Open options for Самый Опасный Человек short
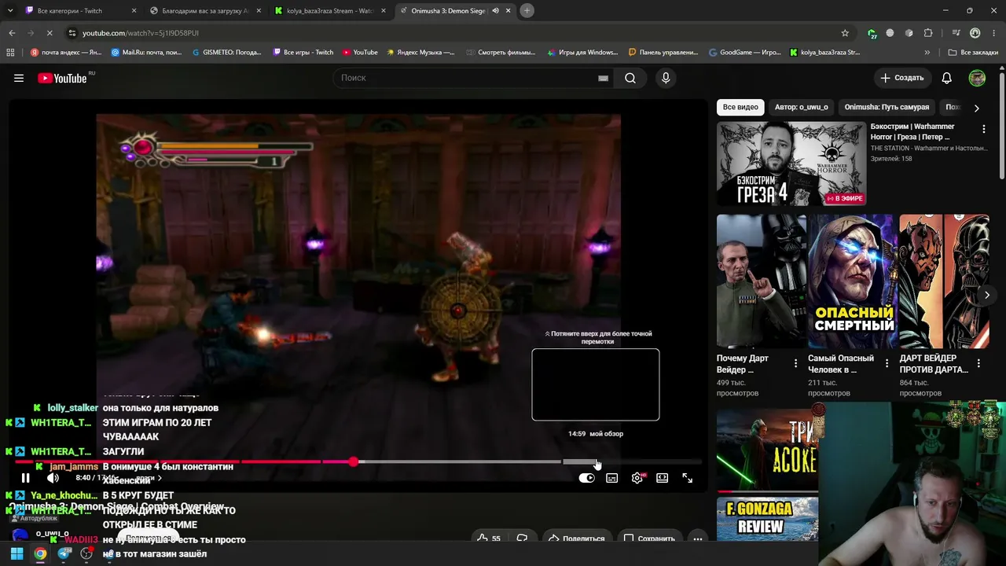 coord(887,363)
